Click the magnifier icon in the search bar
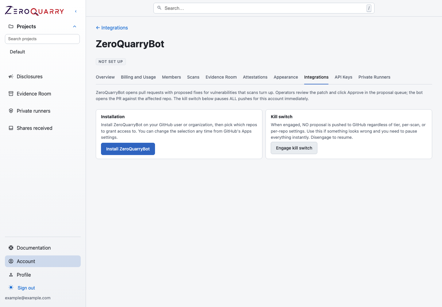The width and height of the screenshot is (442, 307). [159, 8]
